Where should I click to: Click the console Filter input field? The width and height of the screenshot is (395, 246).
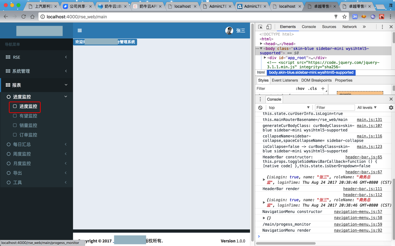[335, 108]
